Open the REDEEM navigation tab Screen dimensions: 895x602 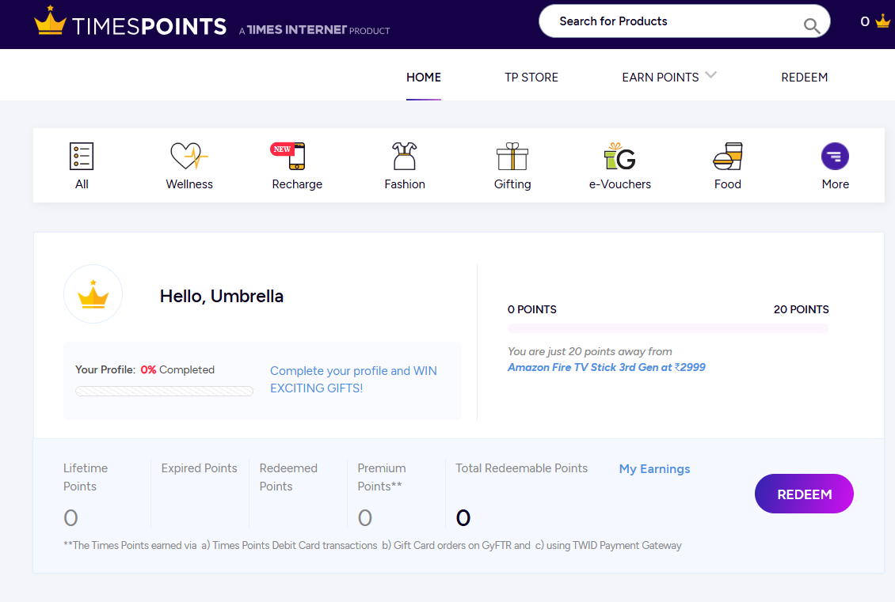click(804, 78)
